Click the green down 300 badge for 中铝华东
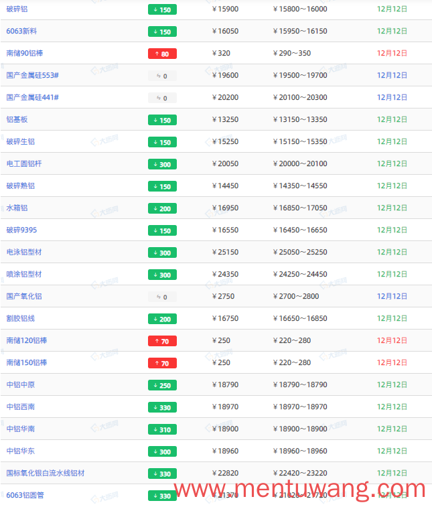 point(162,451)
